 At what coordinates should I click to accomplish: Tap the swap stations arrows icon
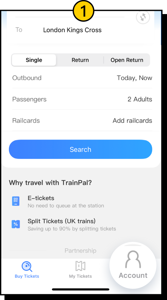[143, 17]
